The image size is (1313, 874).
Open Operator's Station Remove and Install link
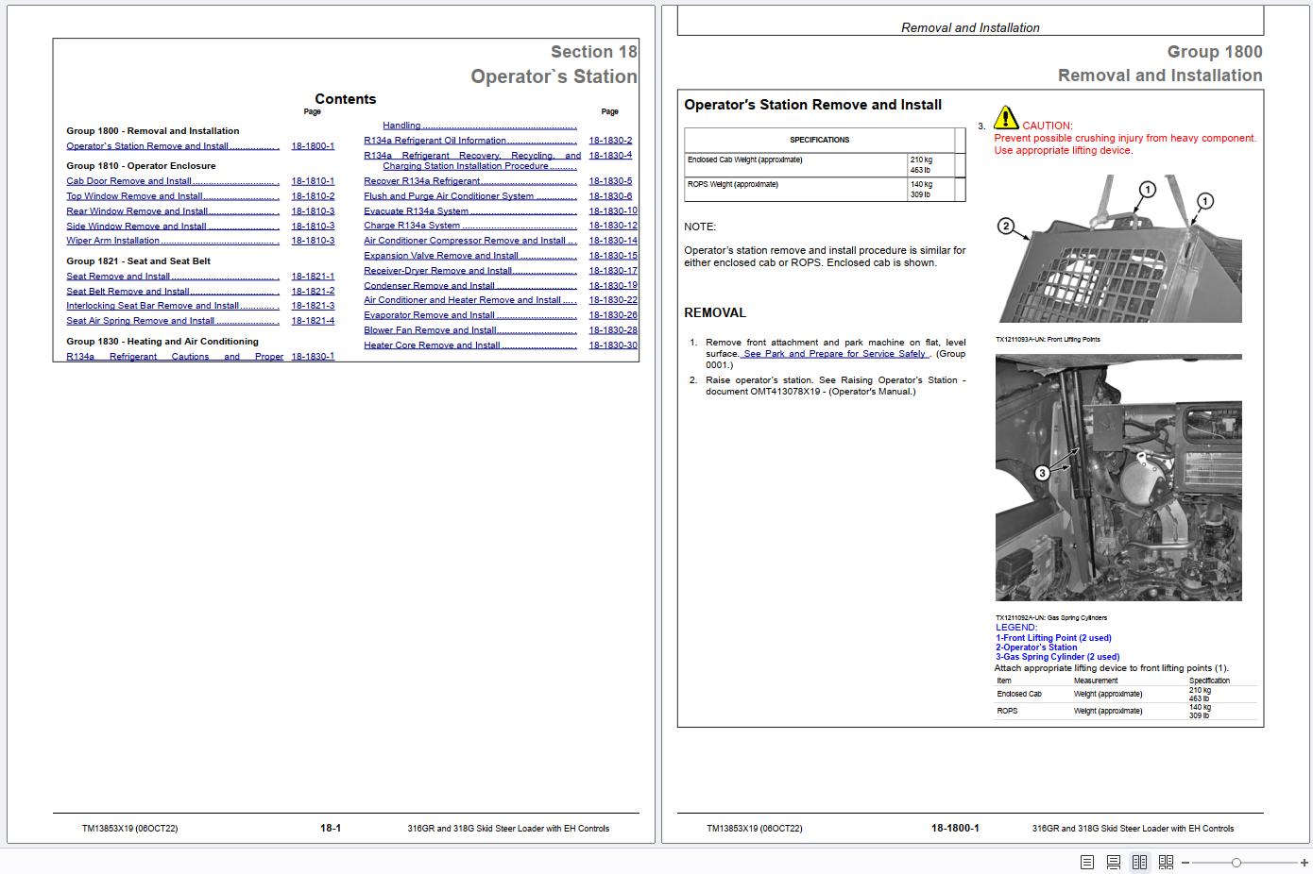click(147, 146)
